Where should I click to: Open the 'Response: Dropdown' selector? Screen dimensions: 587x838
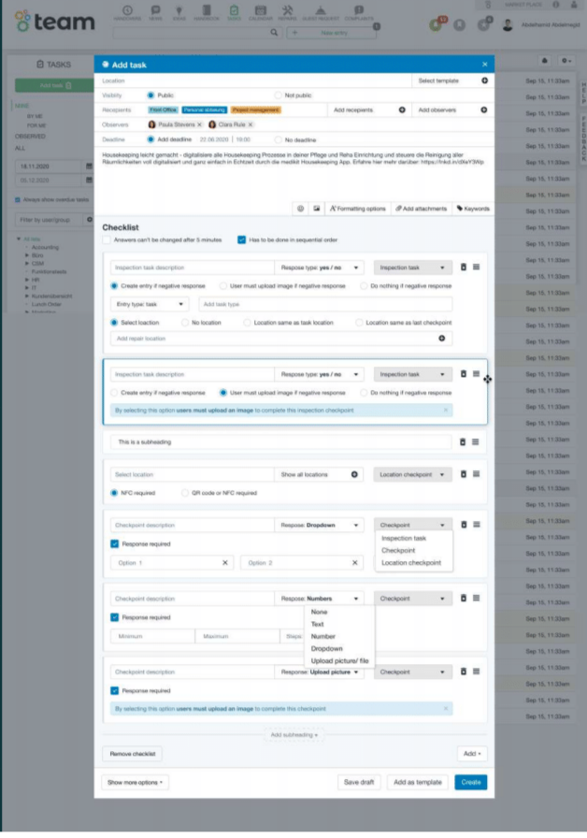click(x=319, y=526)
